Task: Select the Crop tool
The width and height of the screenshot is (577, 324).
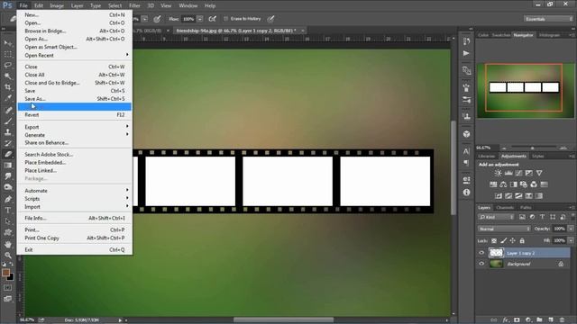Action: tap(8, 87)
